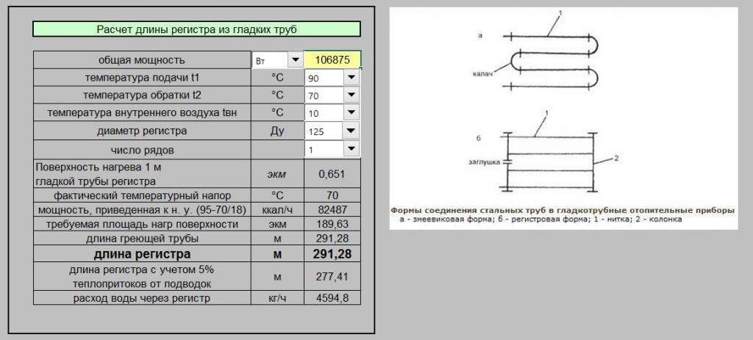Select the 'общая мощность' label cell

142,60
